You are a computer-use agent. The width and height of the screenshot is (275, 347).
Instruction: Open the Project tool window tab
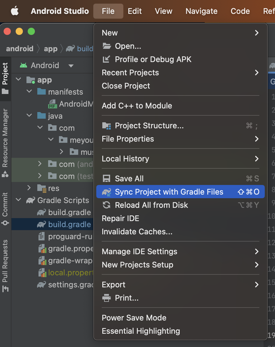(x=5, y=78)
